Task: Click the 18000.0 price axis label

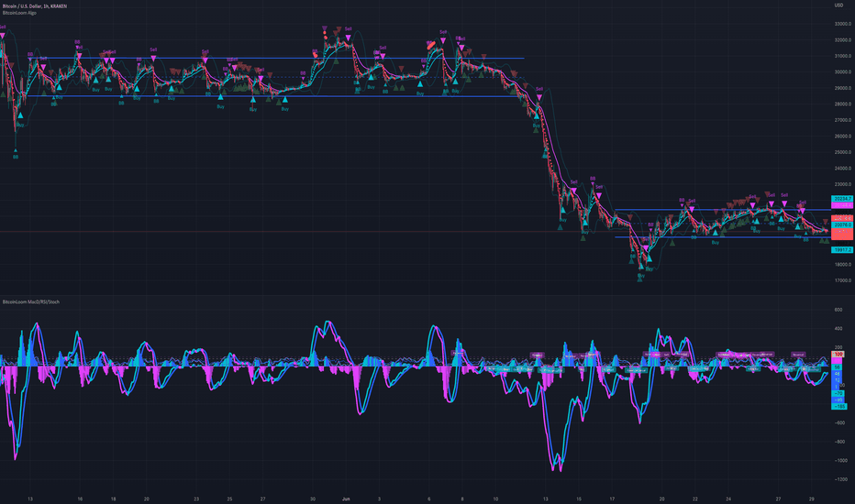Action: coord(842,265)
